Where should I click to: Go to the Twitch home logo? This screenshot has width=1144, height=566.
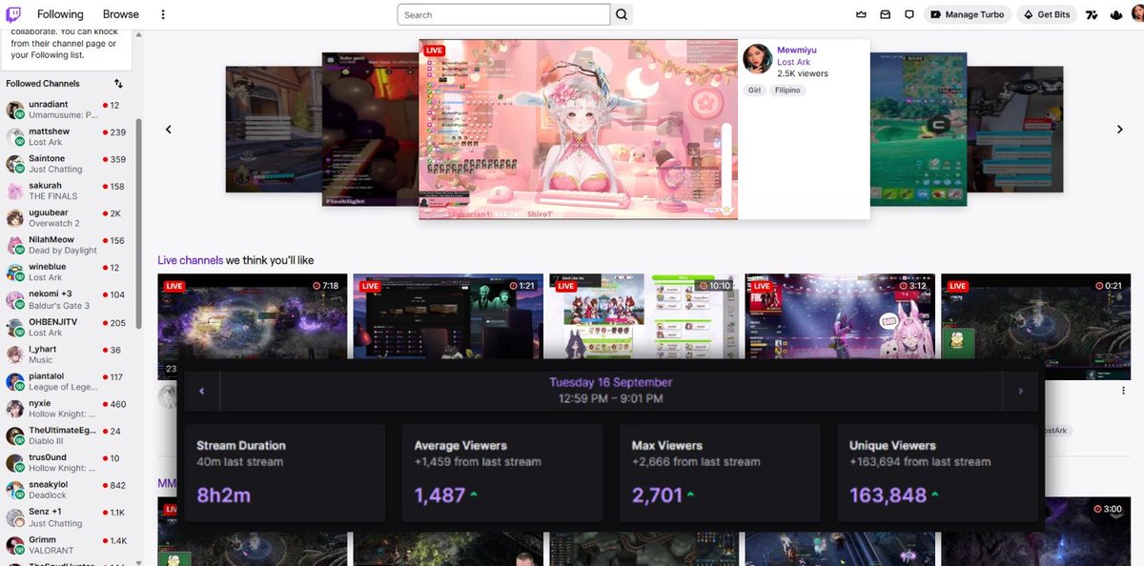pos(13,14)
